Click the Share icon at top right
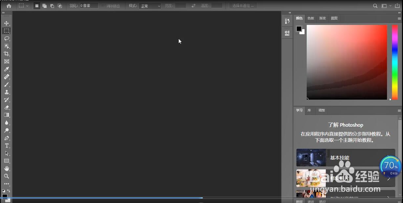403x203 pixels. pos(397,6)
